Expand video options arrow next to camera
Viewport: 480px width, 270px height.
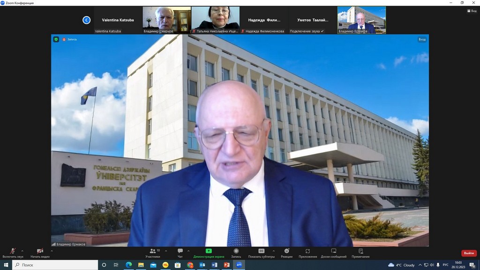(x=52, y=251)
